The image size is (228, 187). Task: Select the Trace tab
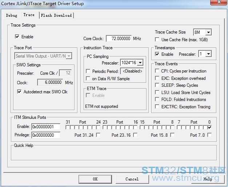(29, 15)
